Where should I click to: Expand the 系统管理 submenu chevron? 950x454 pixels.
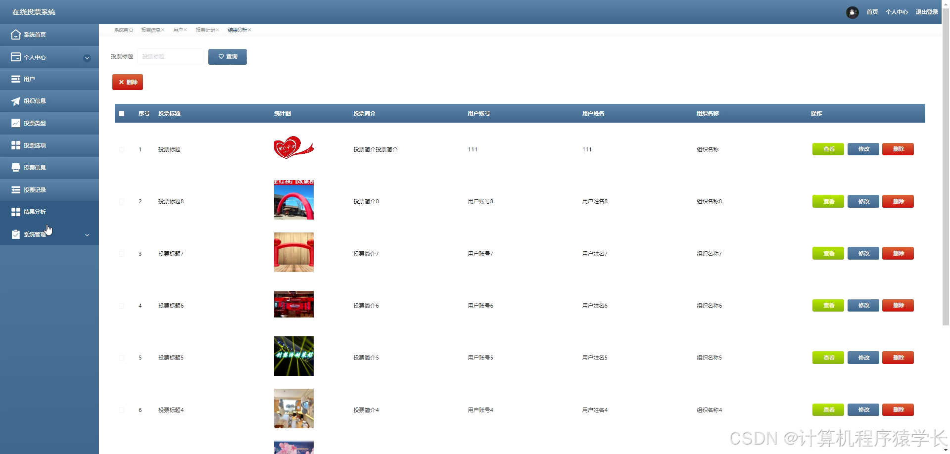point(87,235)
